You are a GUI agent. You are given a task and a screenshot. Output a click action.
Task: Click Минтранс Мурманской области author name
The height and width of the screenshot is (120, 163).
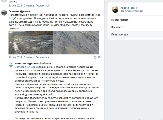[x=33, y=63]
